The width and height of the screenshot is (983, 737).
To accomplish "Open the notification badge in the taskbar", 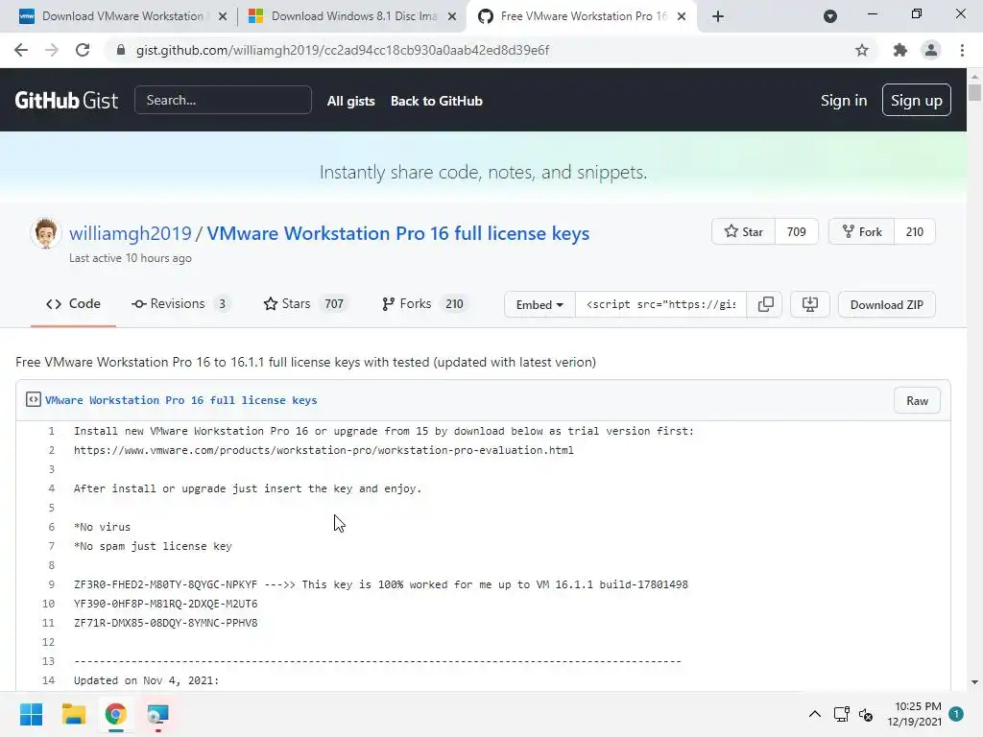I will click(956, 714).
